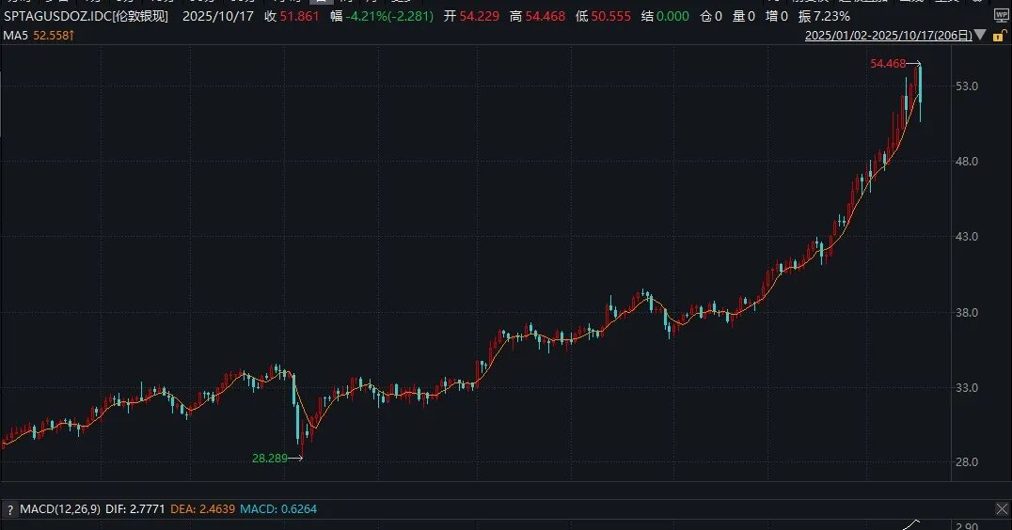The height and width of the screenshot is (530, 1012).
Task: Click the MACD(12,26,9) indicator label
Action: pos(60,508)
